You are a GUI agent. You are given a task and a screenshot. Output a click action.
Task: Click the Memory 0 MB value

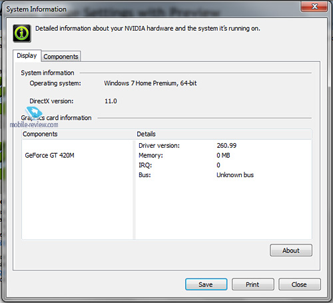click(x=223, y=155)
